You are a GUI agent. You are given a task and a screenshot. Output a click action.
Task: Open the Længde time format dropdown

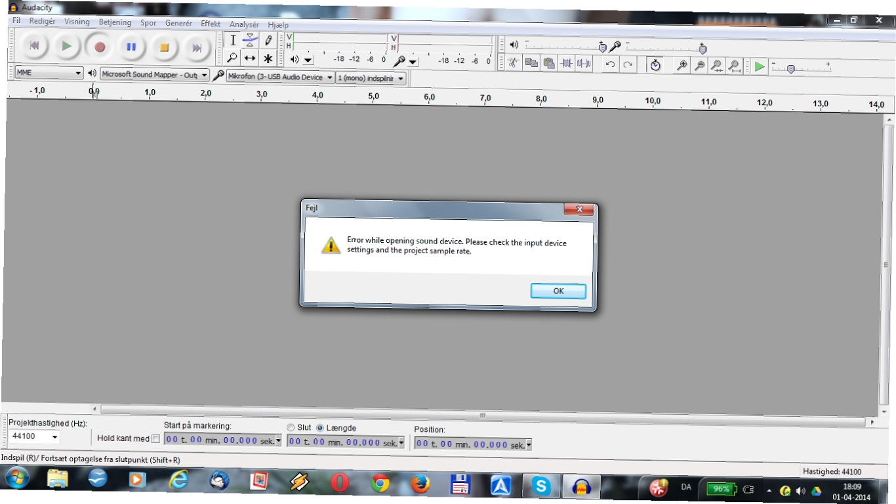401,443
